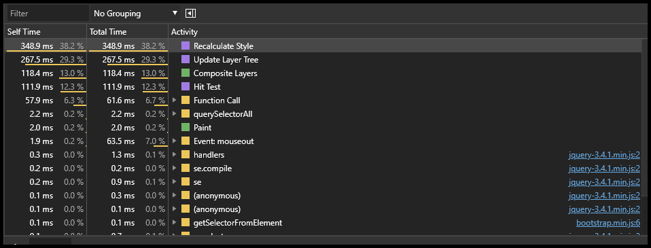Expand the se.compile row

coord(175,169)
